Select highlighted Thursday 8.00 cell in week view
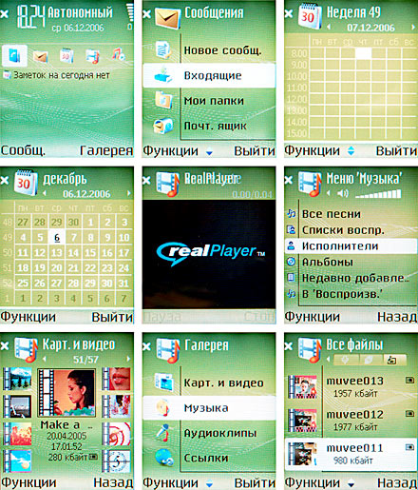Screen dimensions: 418x490 pos(363,53)
